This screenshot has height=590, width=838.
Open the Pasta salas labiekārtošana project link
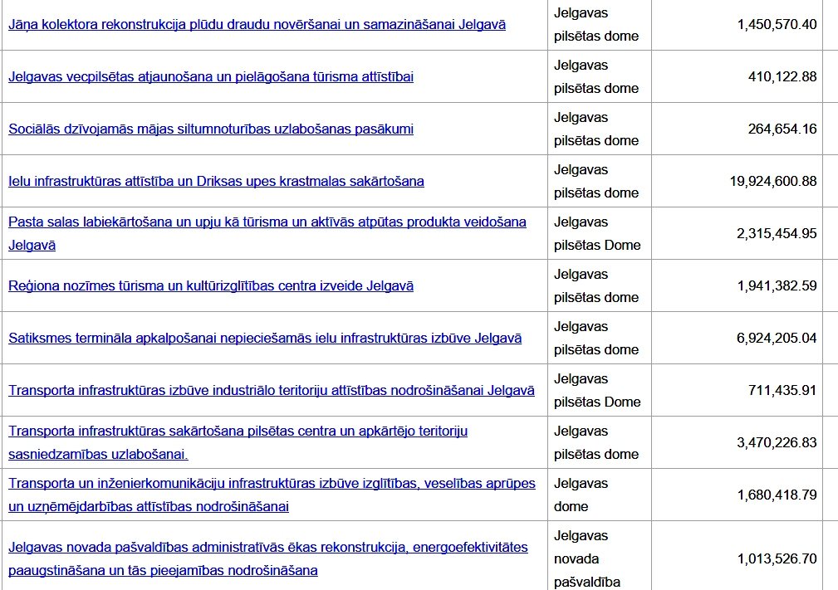pyautogui.click(x=266, y=222)
